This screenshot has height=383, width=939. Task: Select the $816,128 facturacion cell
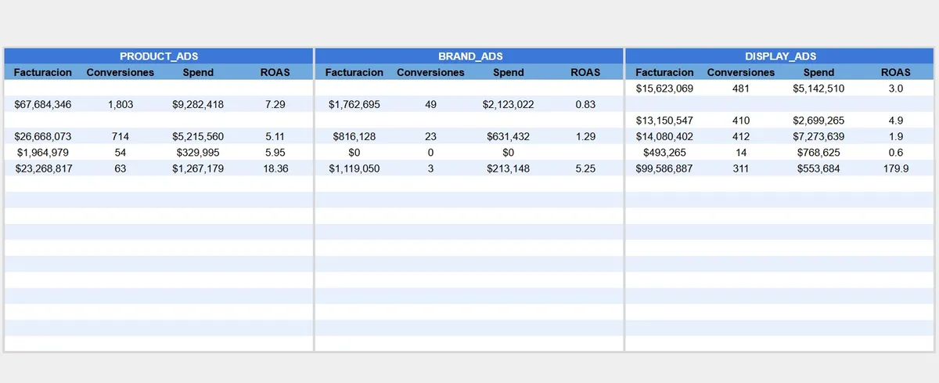click(354, 136)
